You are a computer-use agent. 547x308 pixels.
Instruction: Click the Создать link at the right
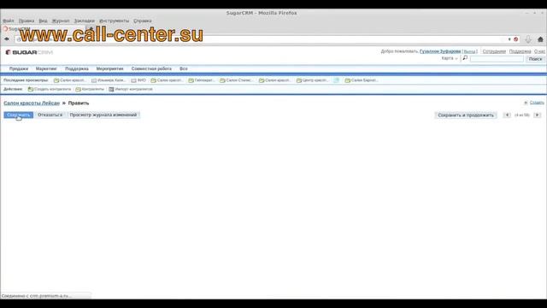537,103
